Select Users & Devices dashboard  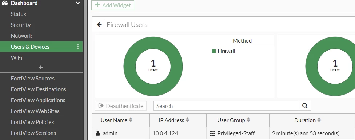[41, 47]
